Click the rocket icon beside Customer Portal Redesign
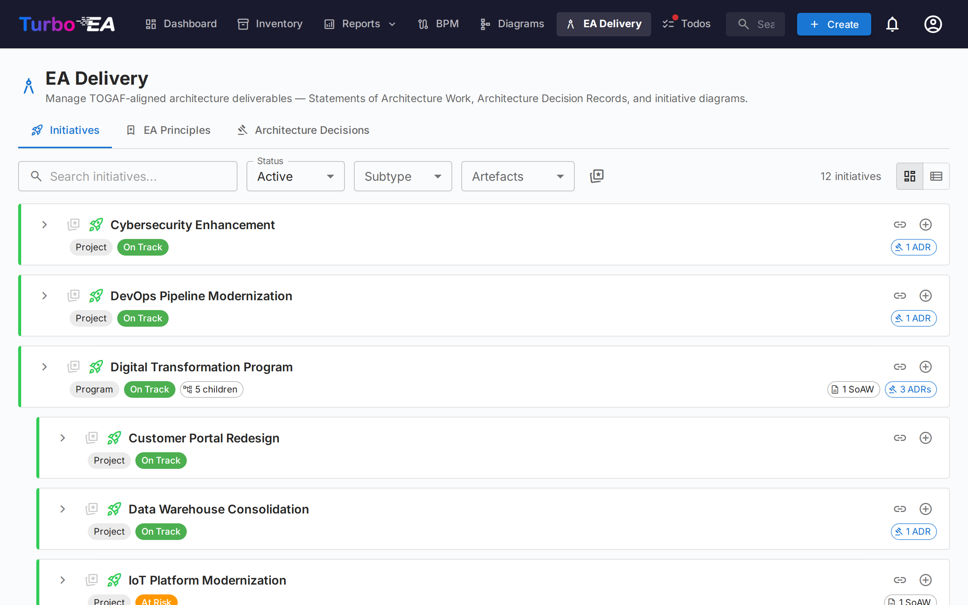This screenshot has height=605, width=968. [115, 438]
